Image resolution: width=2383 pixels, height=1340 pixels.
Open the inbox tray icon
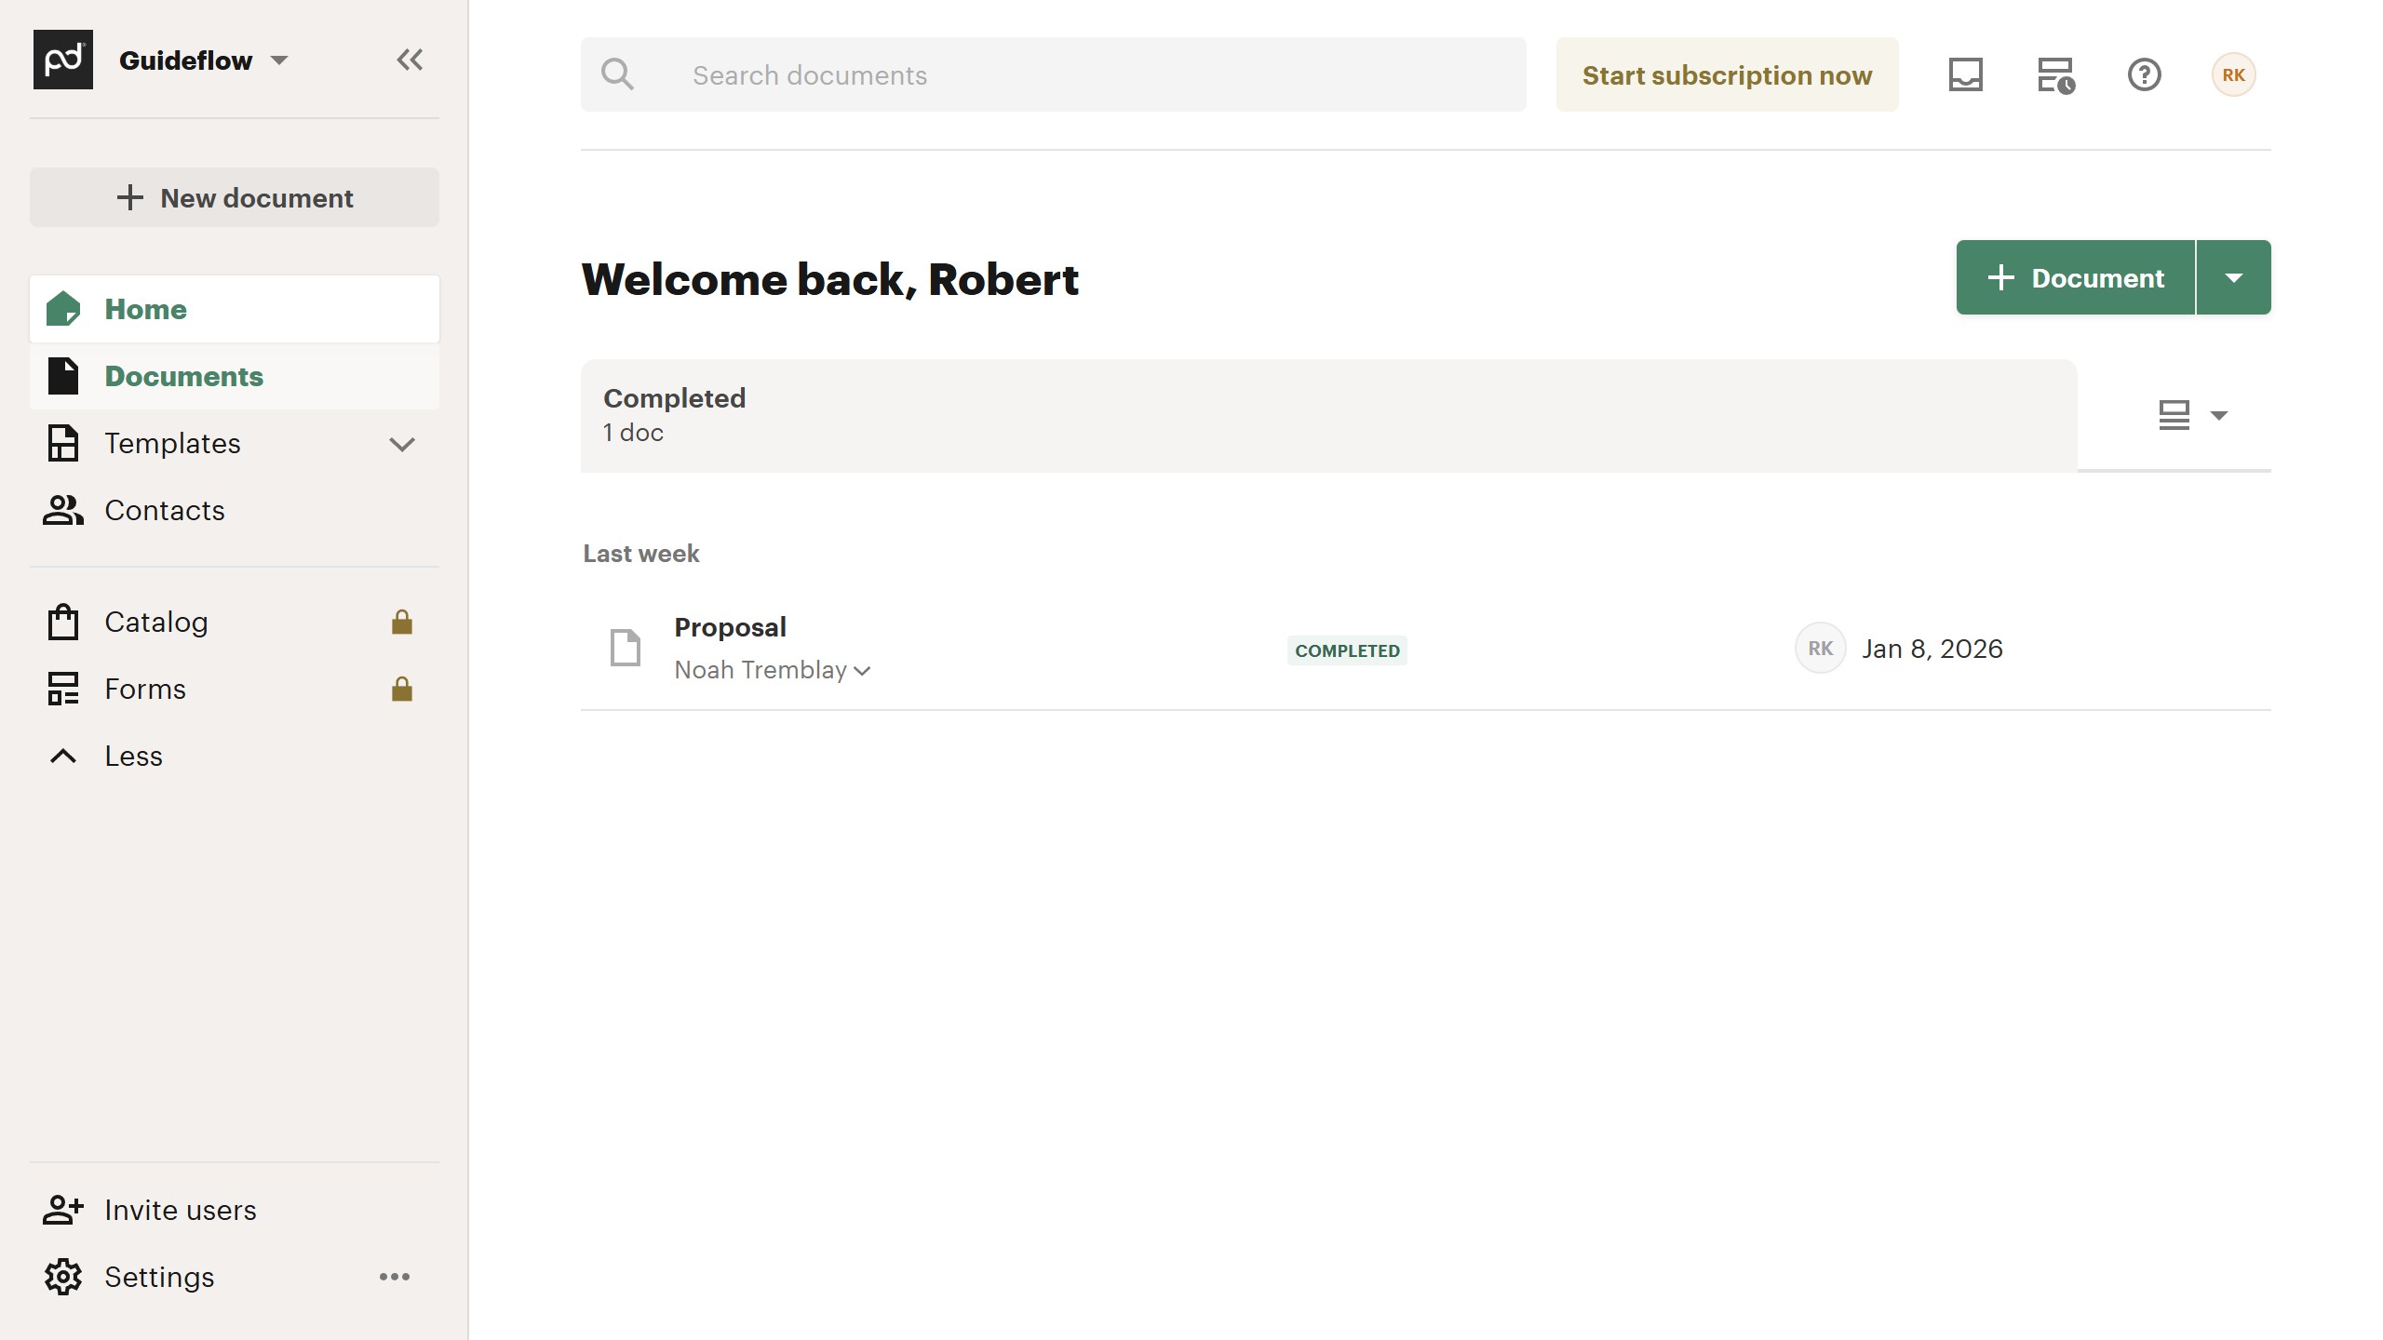pyautogui.click(x=1965, y=74)
